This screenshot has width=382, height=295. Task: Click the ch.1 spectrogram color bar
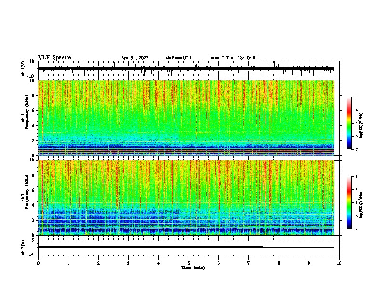coord(349,123)
